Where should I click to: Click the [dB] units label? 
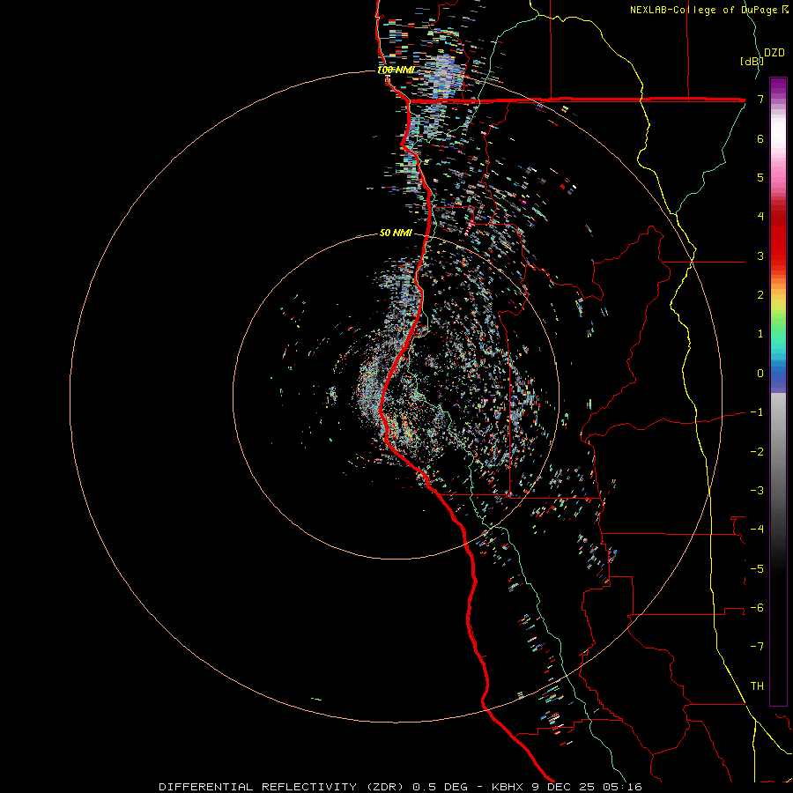(x=752, y=61)
